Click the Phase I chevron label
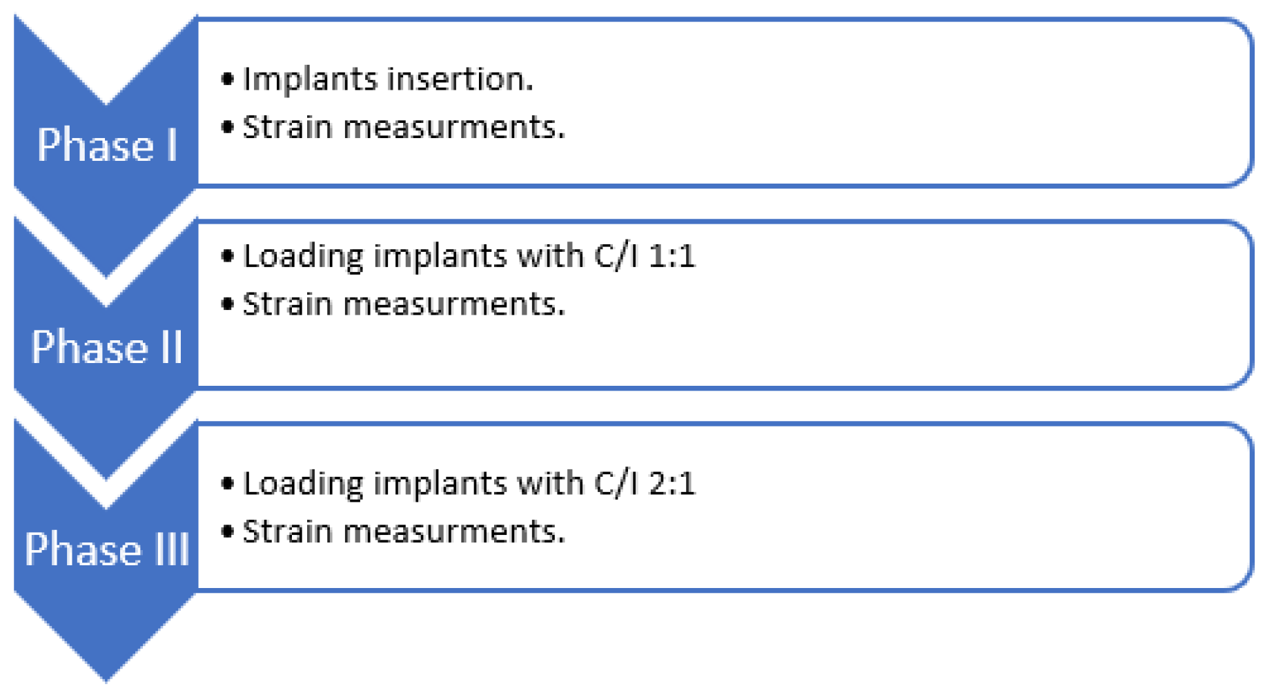This screenshot has height=695, width=1274. pyautogui.click(x=107, y=145)
